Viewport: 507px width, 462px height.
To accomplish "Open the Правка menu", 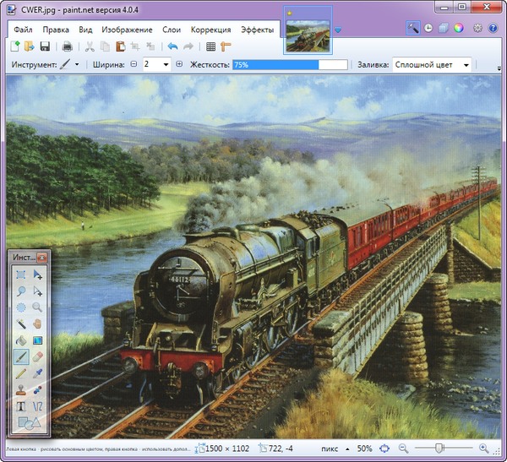I will [x=56, y=30].
